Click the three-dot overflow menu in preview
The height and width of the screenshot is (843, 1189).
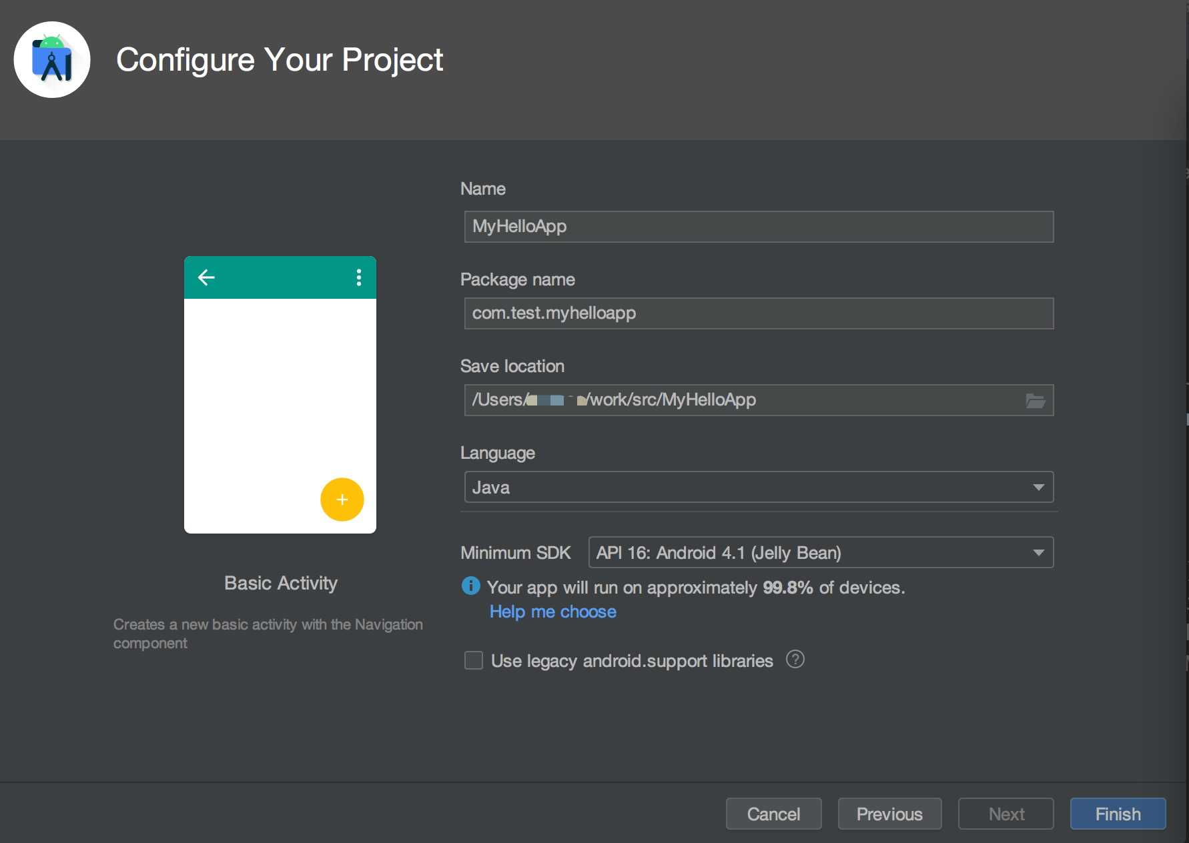pos(359,277)
